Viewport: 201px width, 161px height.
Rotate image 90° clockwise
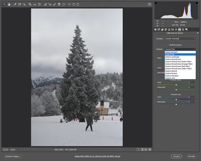tap(78, 4)
